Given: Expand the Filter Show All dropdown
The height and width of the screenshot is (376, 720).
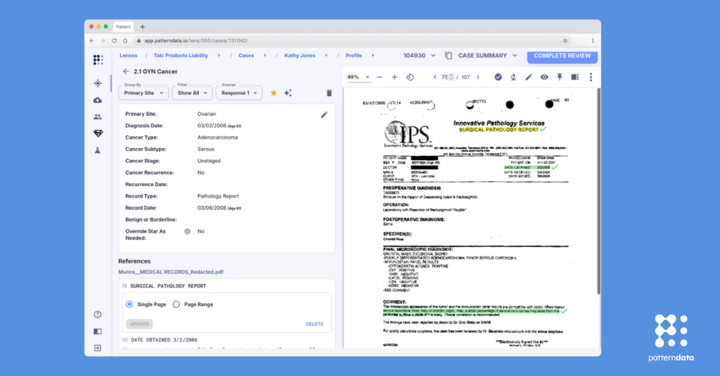Looking at the screenshot, I should click(x=192, y=93).
